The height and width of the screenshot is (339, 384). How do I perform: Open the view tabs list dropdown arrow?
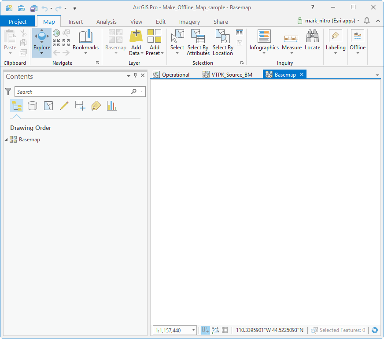[x=377, y=75]
